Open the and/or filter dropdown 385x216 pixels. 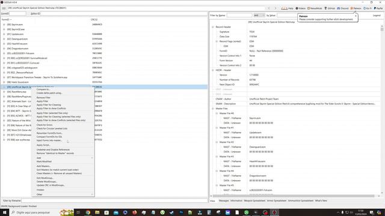point(259,15)
